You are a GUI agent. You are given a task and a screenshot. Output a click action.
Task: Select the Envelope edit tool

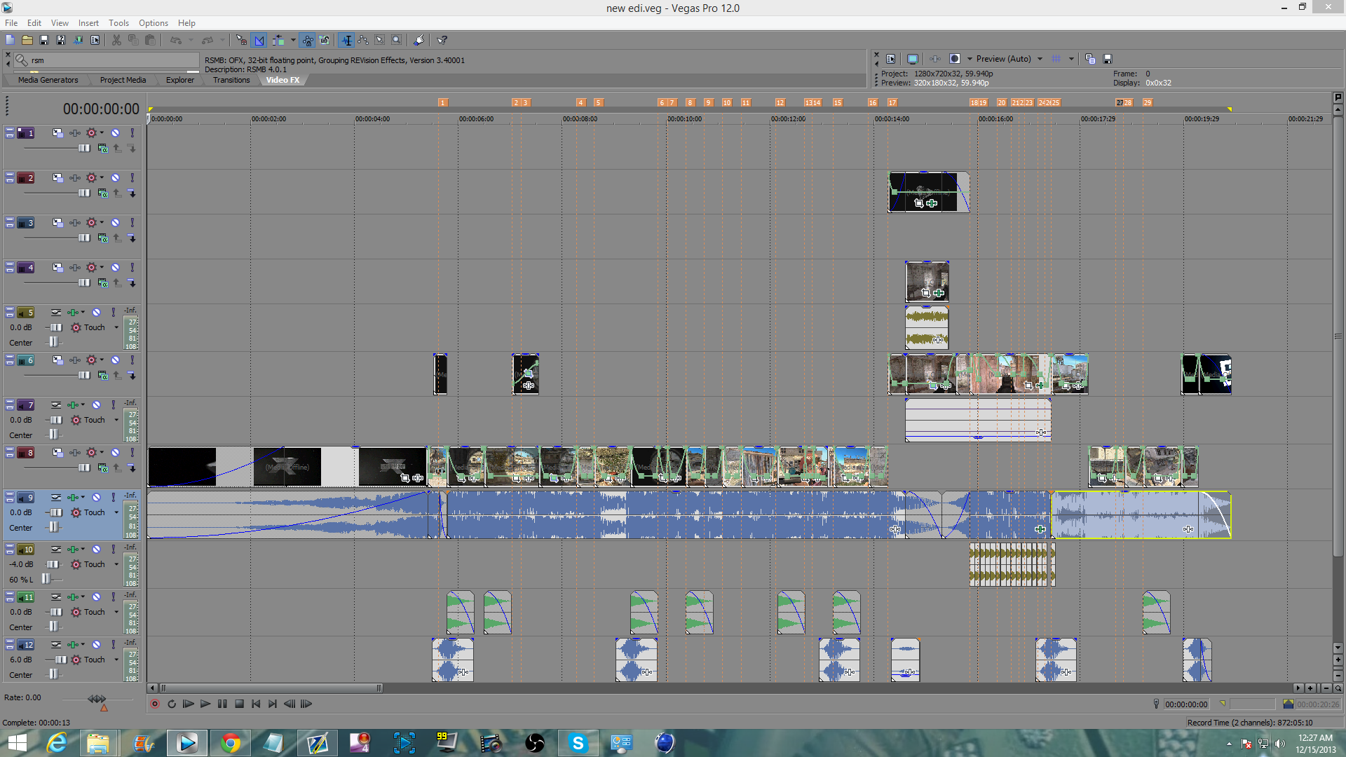pos(363,41)
